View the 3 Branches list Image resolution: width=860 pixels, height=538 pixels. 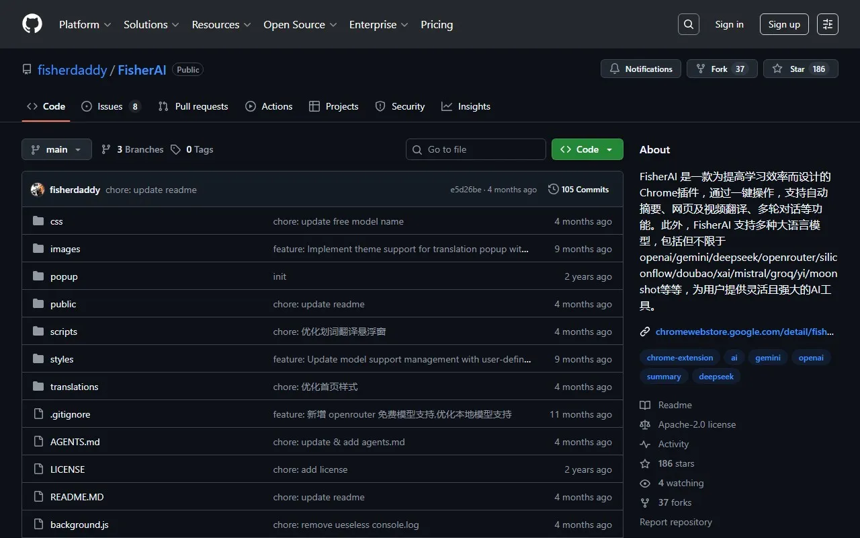point(132,149)
